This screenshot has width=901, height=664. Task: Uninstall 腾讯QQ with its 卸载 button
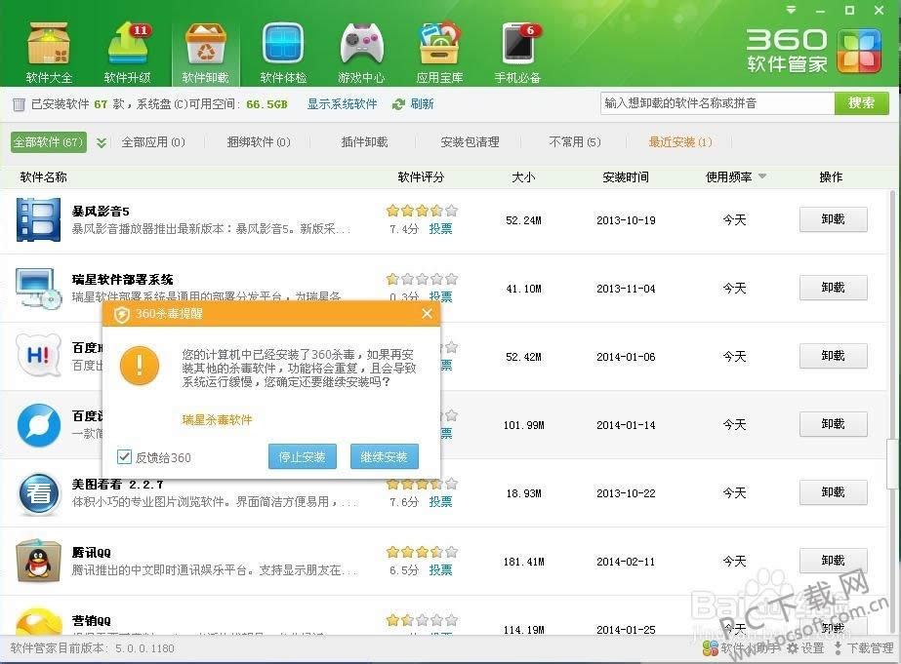[833, 561]
